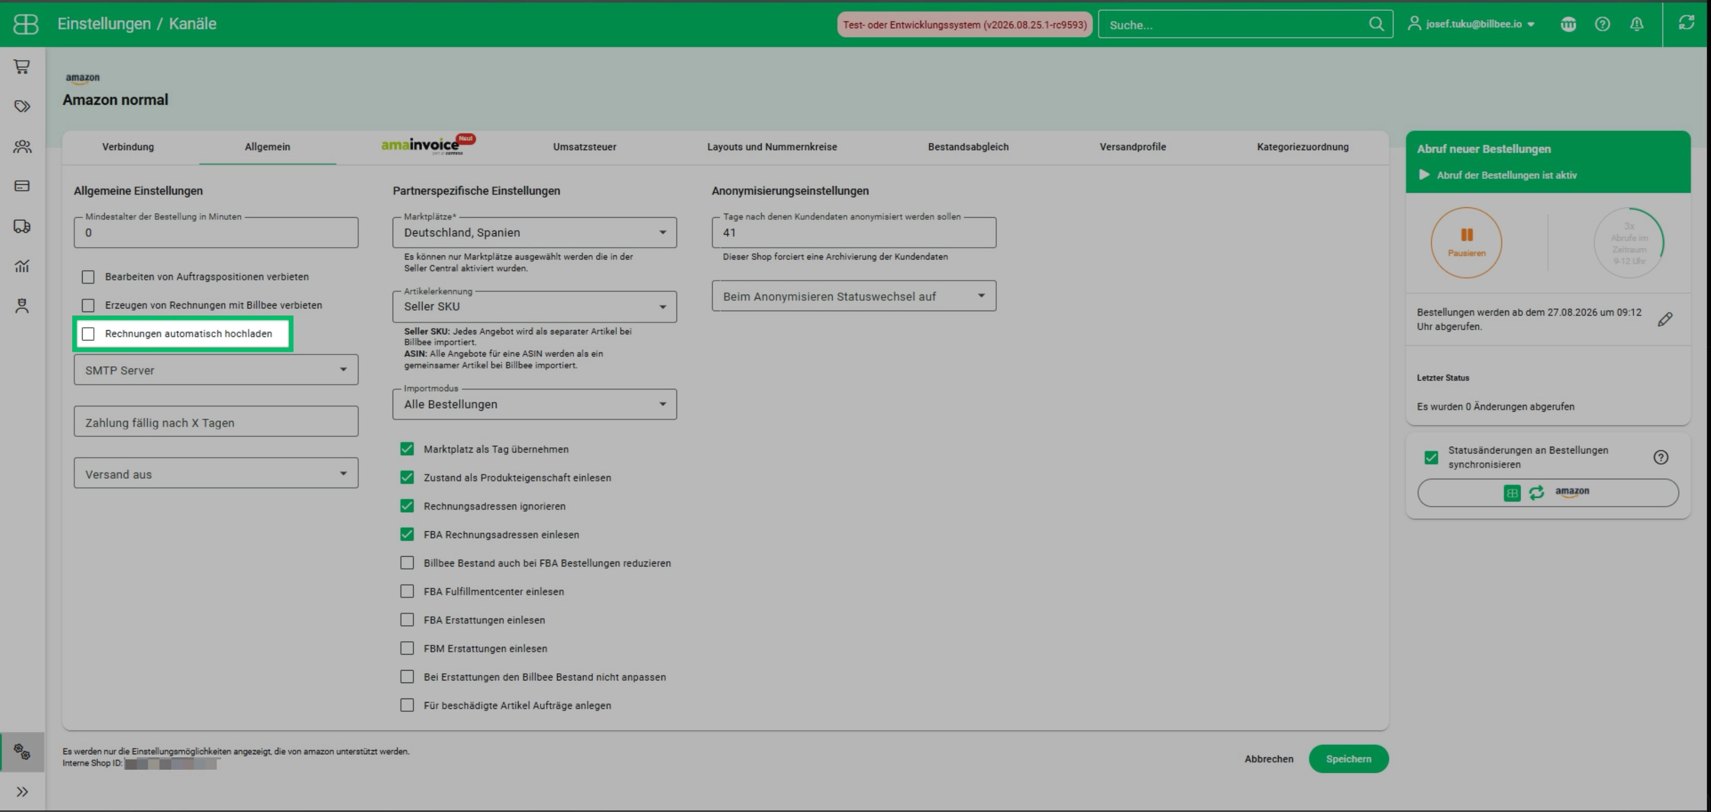
Task: Open the help question mark in header
Action: [1602, 24]
